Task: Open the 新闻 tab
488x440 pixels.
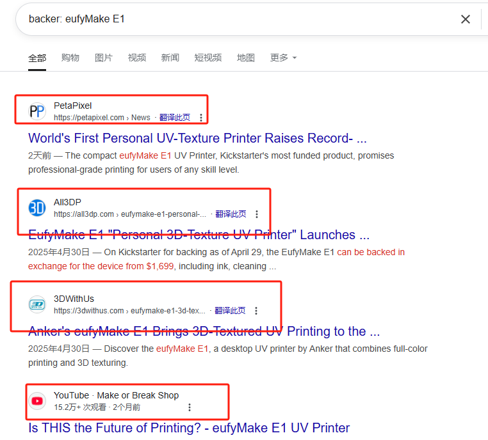Action: 170,58
